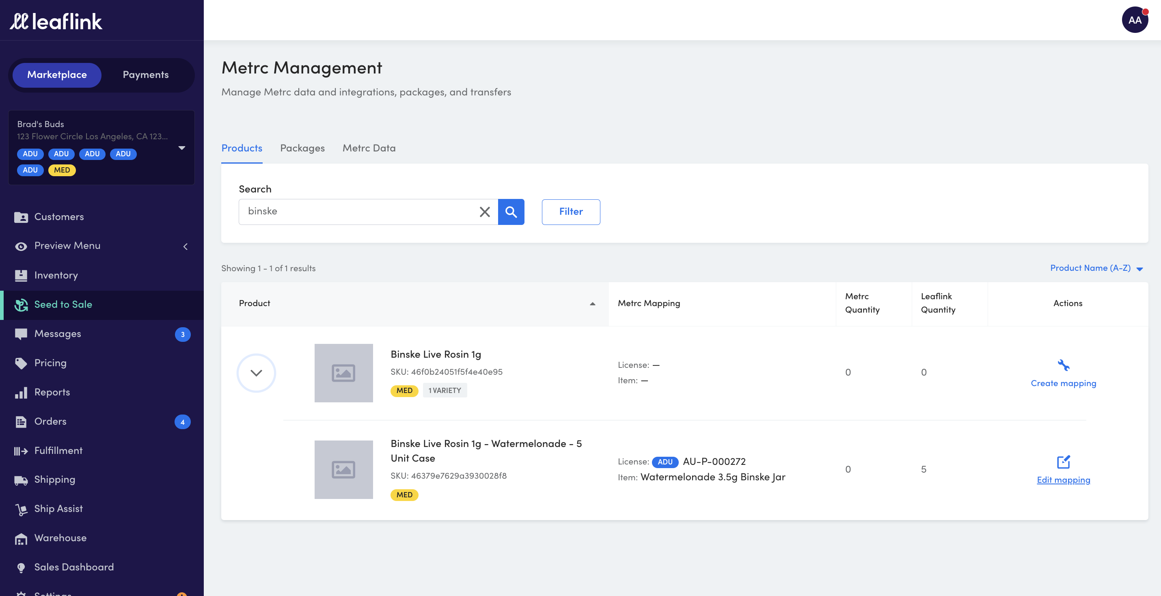Screen dimensions: 1161x596
Task: Sort by Product column arrow
Action: click(x=592, y=304)
